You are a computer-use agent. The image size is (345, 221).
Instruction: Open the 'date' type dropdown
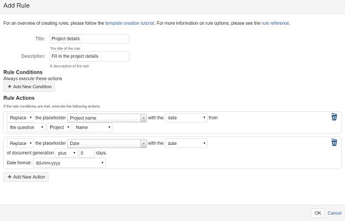(186, 143)
